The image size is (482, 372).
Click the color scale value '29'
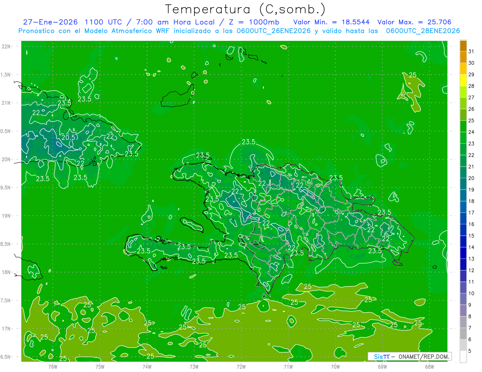[x=471, y=74]
